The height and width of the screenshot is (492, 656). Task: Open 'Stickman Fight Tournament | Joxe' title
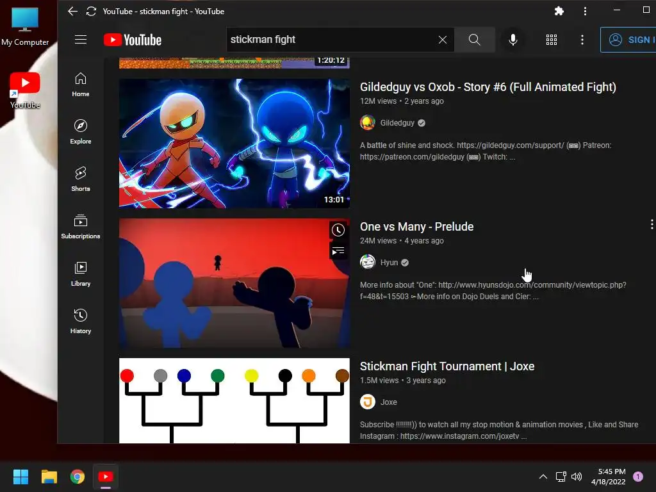click(447, 366)
